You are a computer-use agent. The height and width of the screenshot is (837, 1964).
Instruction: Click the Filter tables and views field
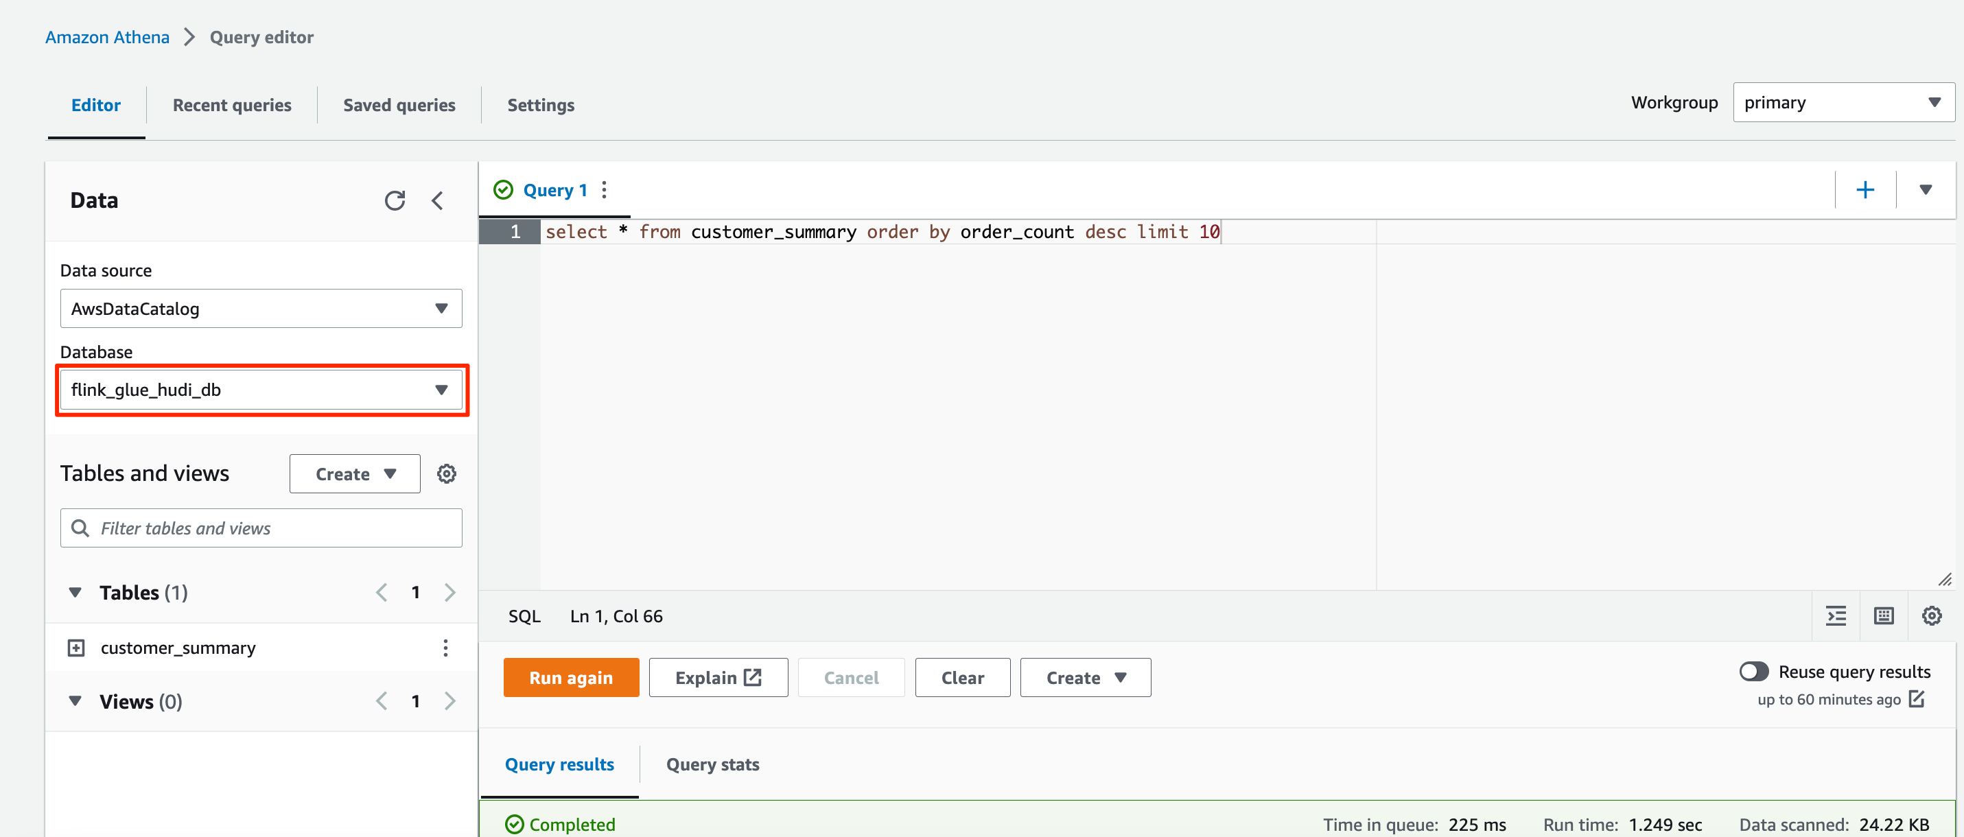pyautogui.click(x=274, y=528)
